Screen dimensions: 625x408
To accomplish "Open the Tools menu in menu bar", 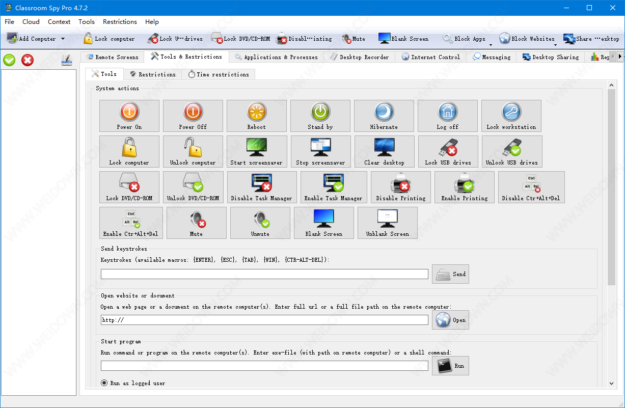I will pyautogui.click(x=87, y=22).
